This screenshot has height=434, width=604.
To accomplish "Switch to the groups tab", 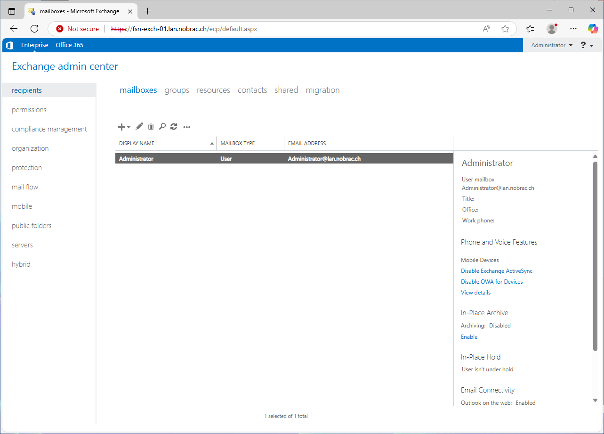I will point(177,90).
